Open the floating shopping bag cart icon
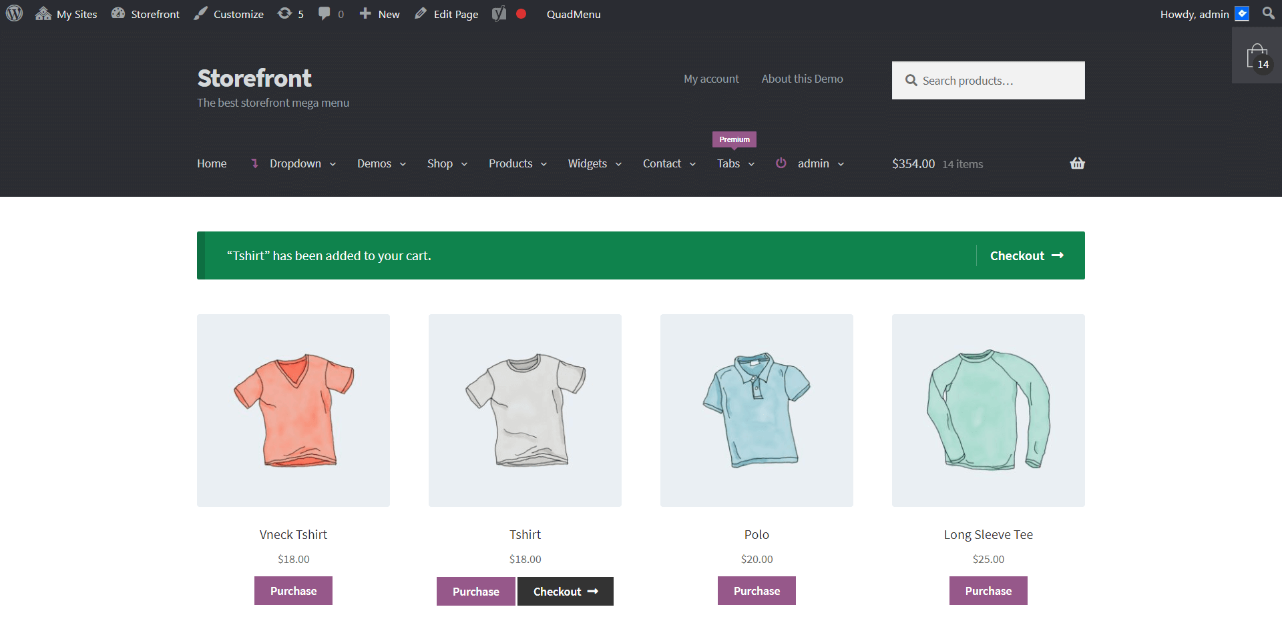1282x629 pixels. tap(1257, 56)
